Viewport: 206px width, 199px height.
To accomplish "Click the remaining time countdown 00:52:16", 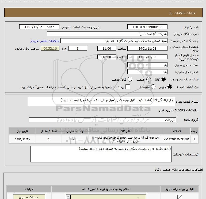I will (x=50, y=48).
